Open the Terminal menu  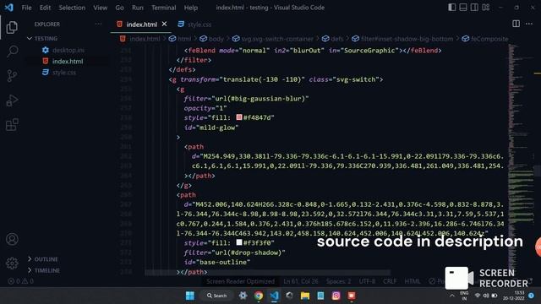pos(163,8)
